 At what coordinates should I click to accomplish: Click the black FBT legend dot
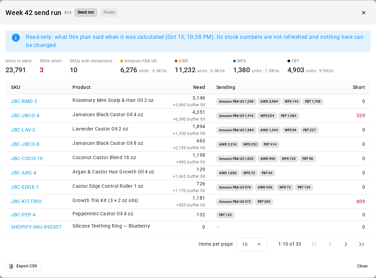pyautogui.click(x=289, y=61)
